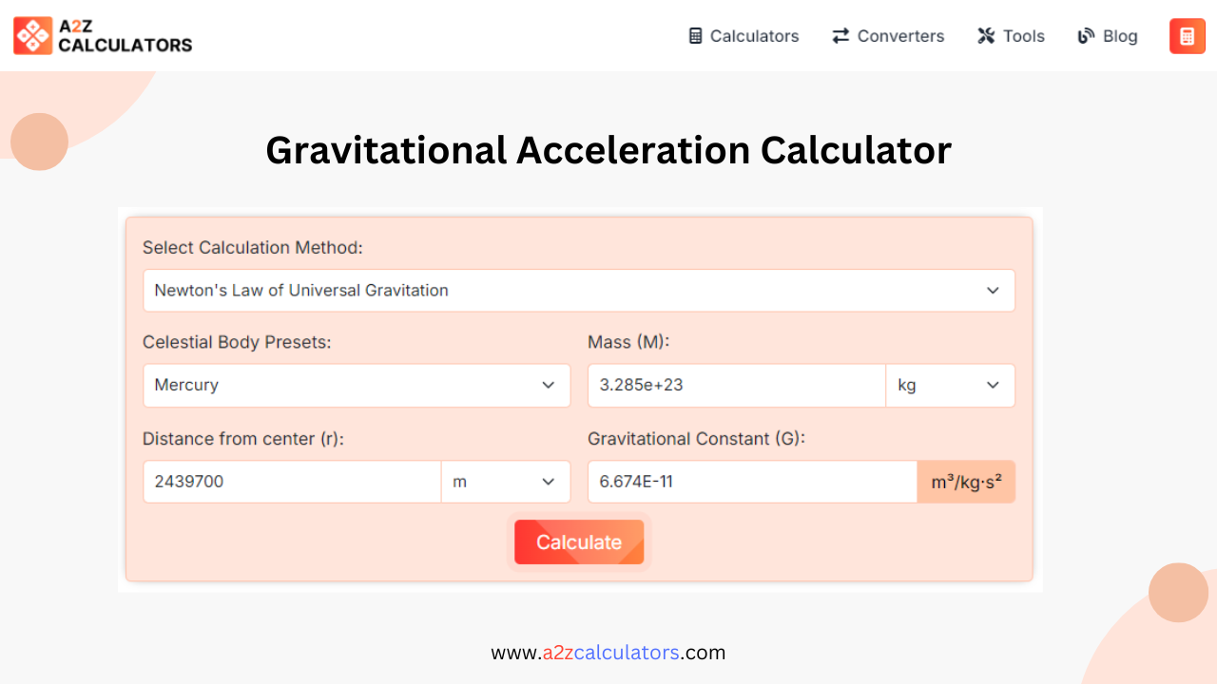This screenshot has width=1217, height=684.
Task: Click the Converters arrows icon
Action: pyautogui.click(x=839, y=36)
